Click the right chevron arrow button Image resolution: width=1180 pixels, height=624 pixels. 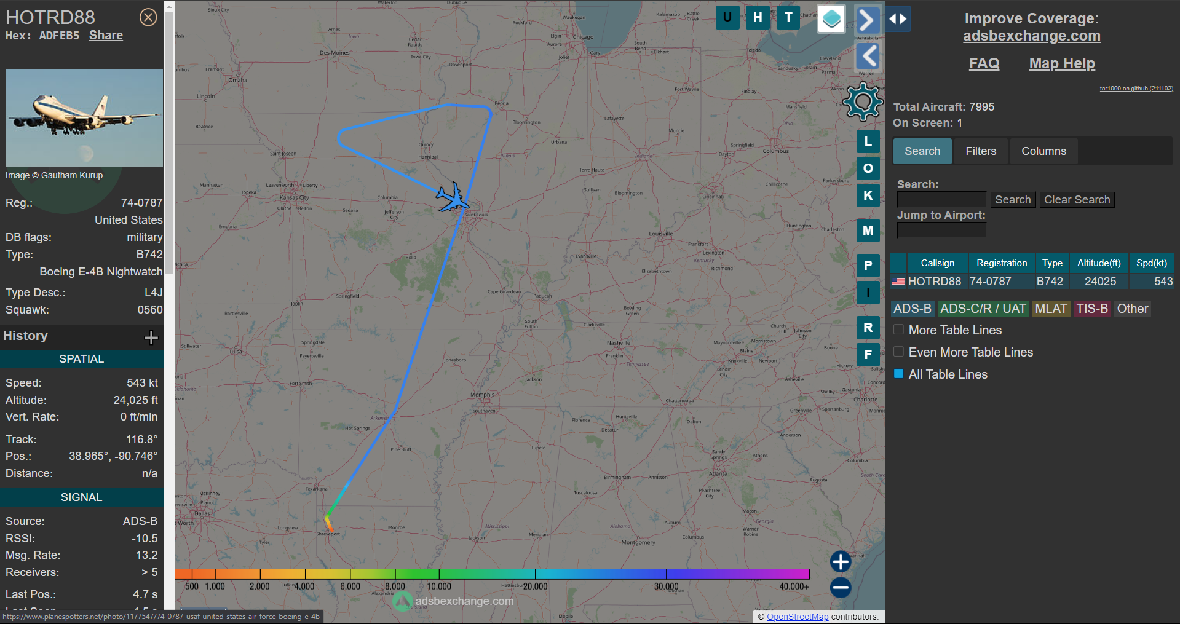tap(867, 20)
